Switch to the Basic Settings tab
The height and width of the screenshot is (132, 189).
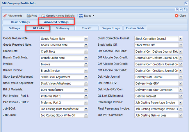tap(20, 22)
